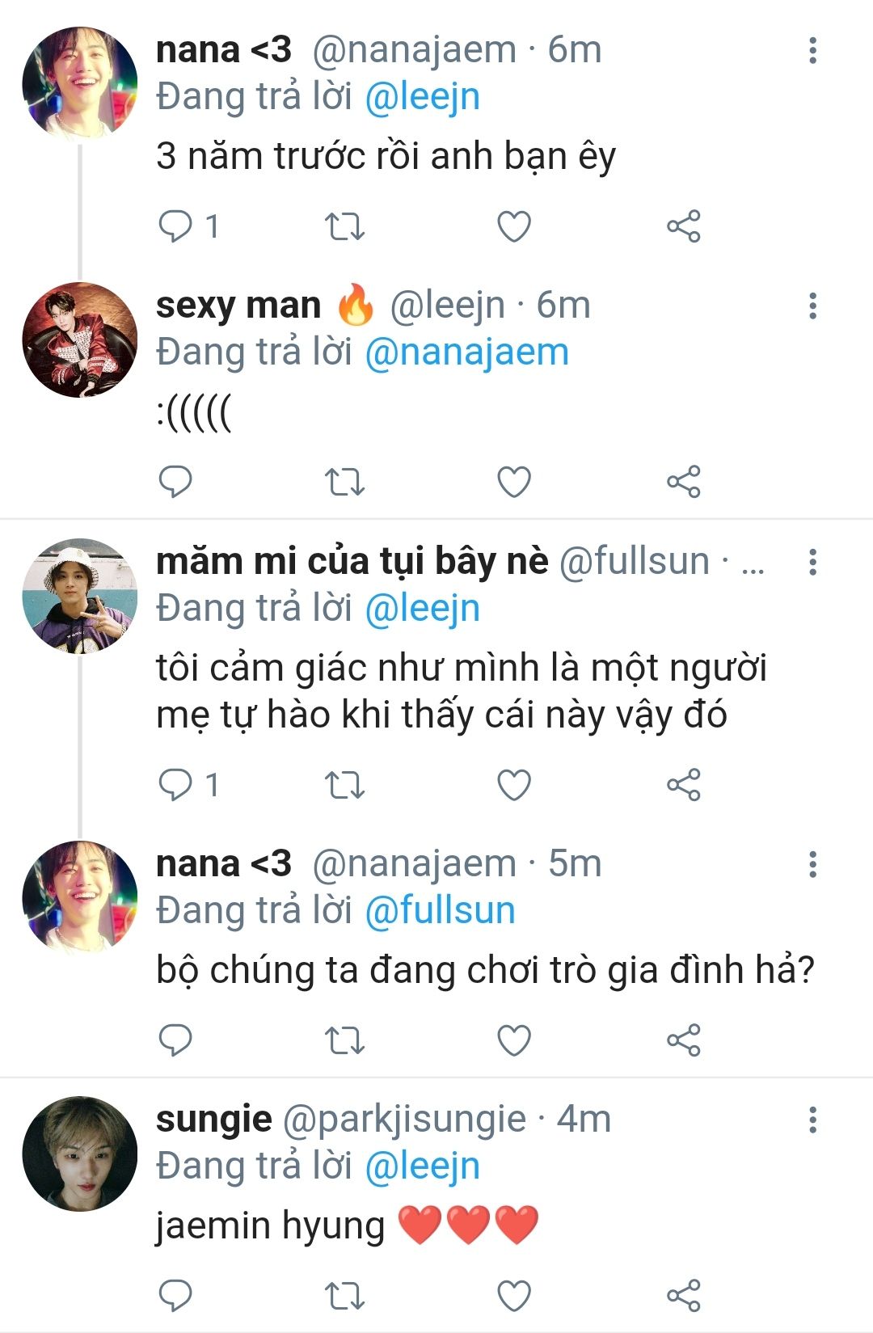Open @leejn mention in nana's first reply
873x1333 pixels.
pyautogui.click(x=423, y=97)
